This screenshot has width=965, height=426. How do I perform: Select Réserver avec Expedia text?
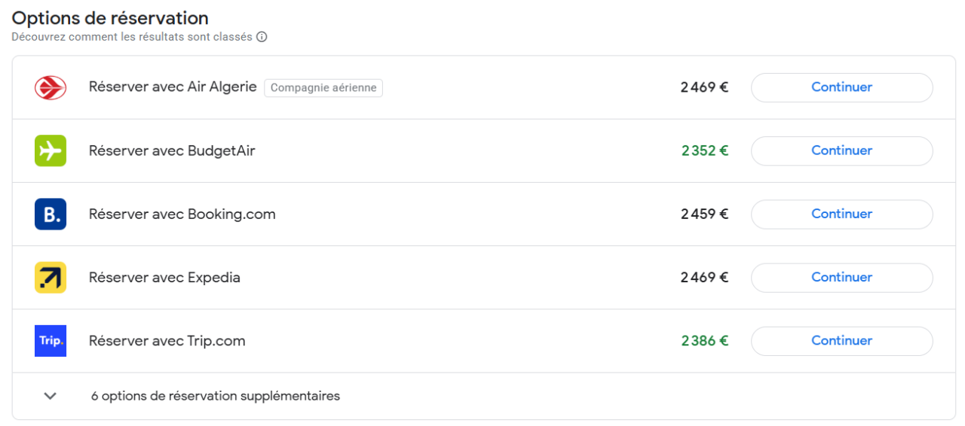coord(164,277)
